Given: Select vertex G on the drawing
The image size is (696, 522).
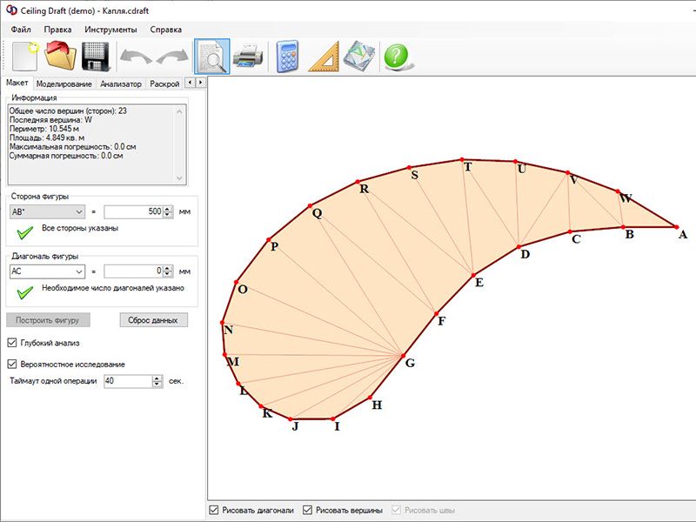Looking at the screenshot, I should coord(403,356).
